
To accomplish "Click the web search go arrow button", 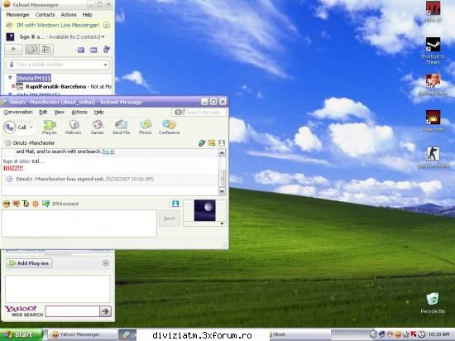I will coord(105,311).
